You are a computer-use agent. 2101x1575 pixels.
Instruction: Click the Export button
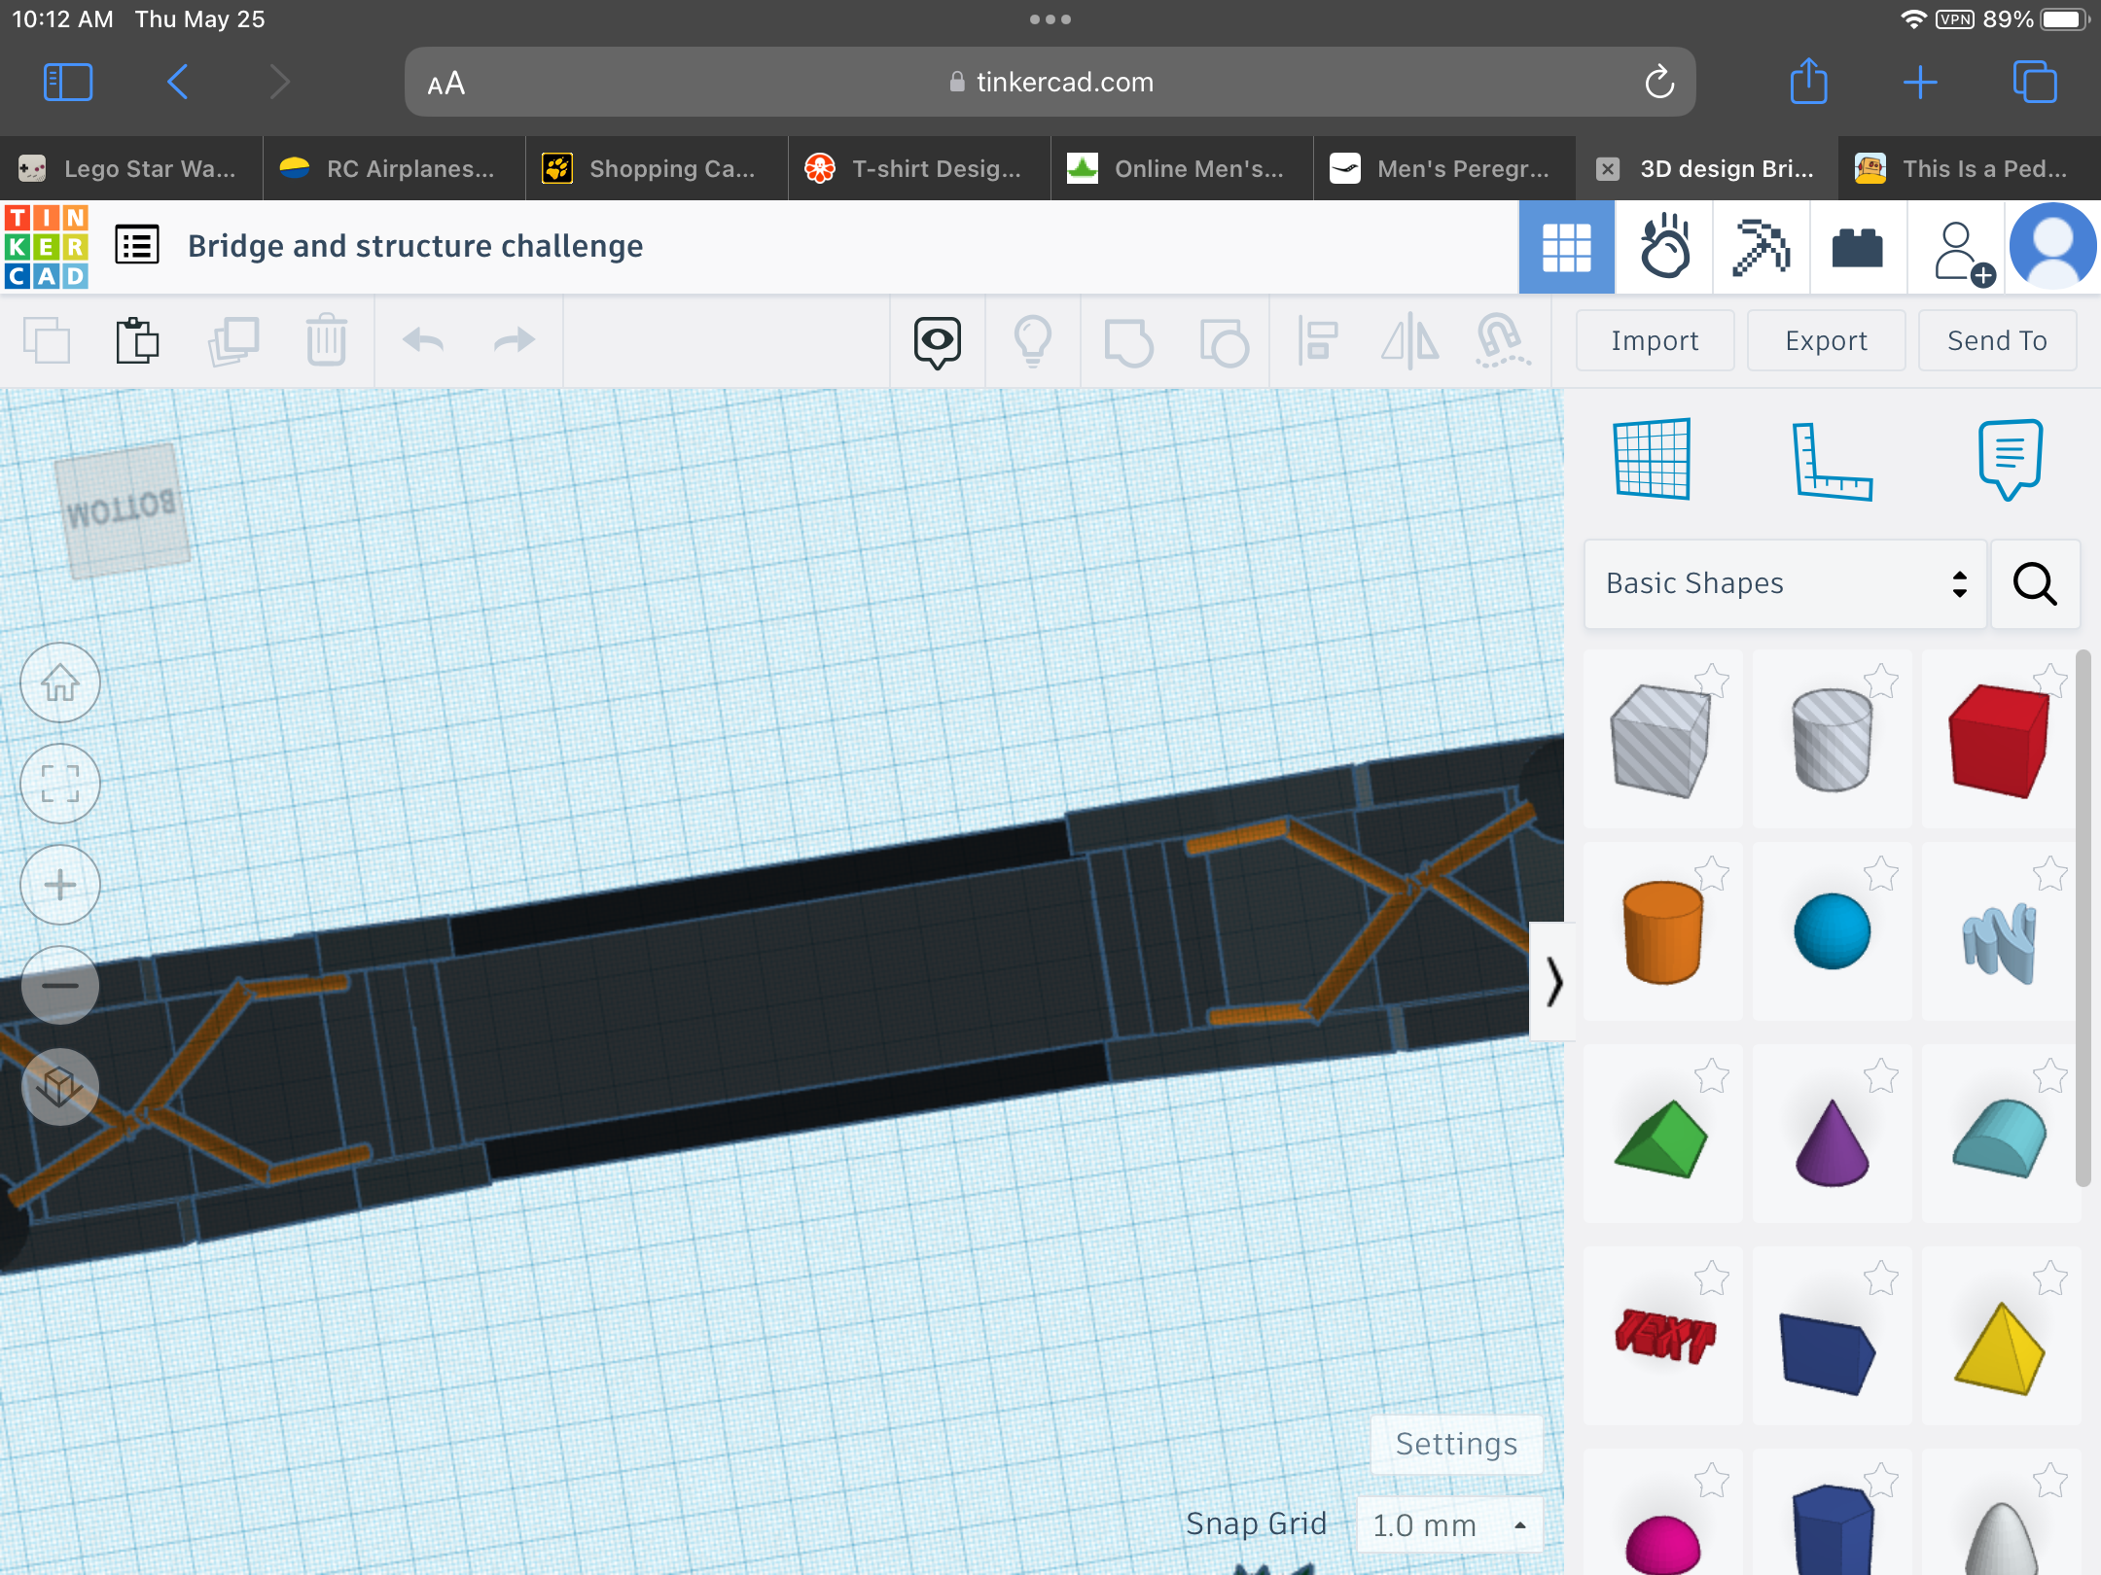coord(1826,340)
